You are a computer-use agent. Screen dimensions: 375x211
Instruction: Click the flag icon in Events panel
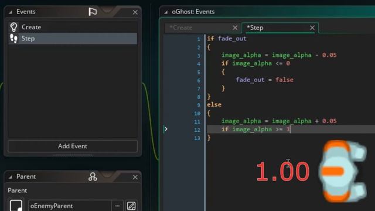93,12
